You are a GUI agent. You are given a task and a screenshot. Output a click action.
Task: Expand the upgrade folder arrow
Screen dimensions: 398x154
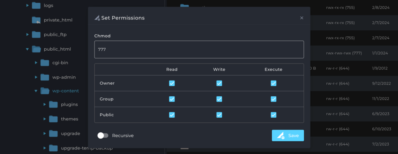[x=44, y=133]
